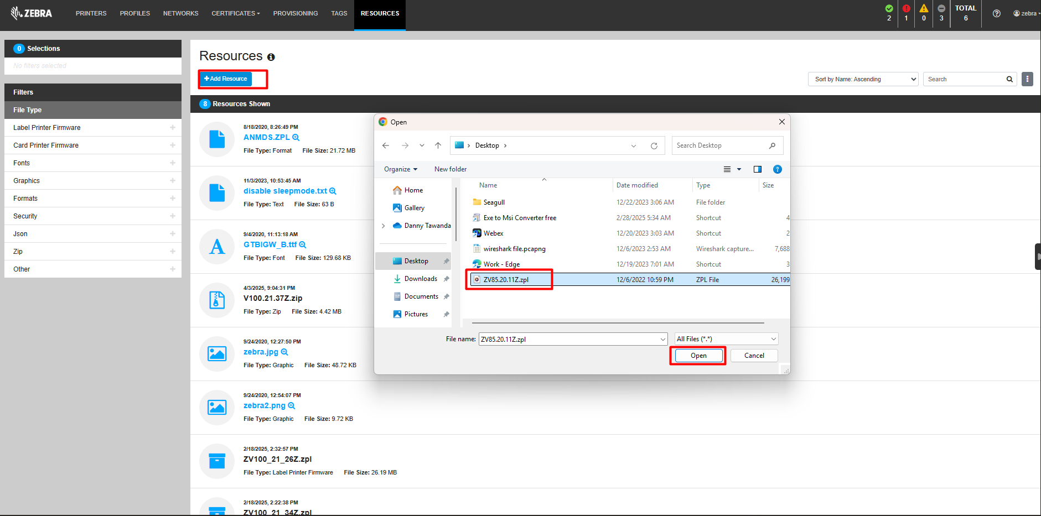Open the File name combo box dropdown
This screenshot has height=516, width=1041.
[663, 339]
